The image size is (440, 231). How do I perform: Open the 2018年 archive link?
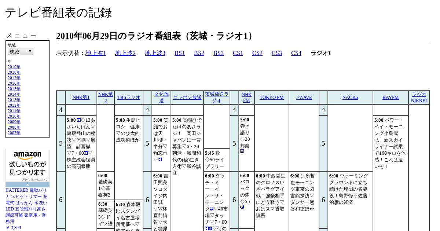click(14, 72)
